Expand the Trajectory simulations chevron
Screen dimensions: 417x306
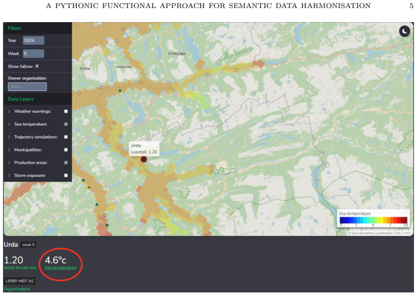(9, 137)
